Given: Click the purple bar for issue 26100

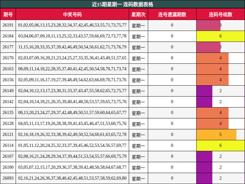Looking at the screenshot, I should (x=204, y=167).
